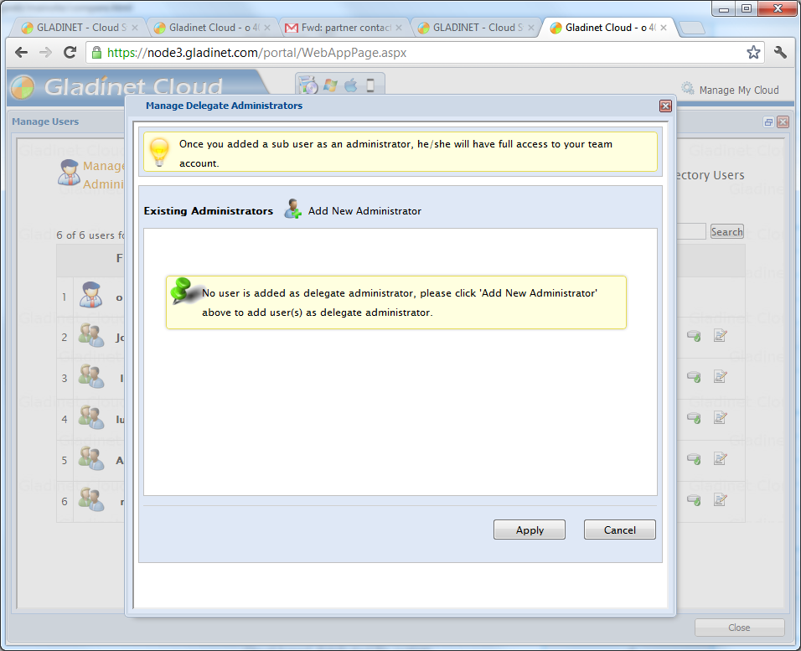Click the edit pencil icon in row 5
Viewport: 801px width, 651px height.
(x=721, y=458)
